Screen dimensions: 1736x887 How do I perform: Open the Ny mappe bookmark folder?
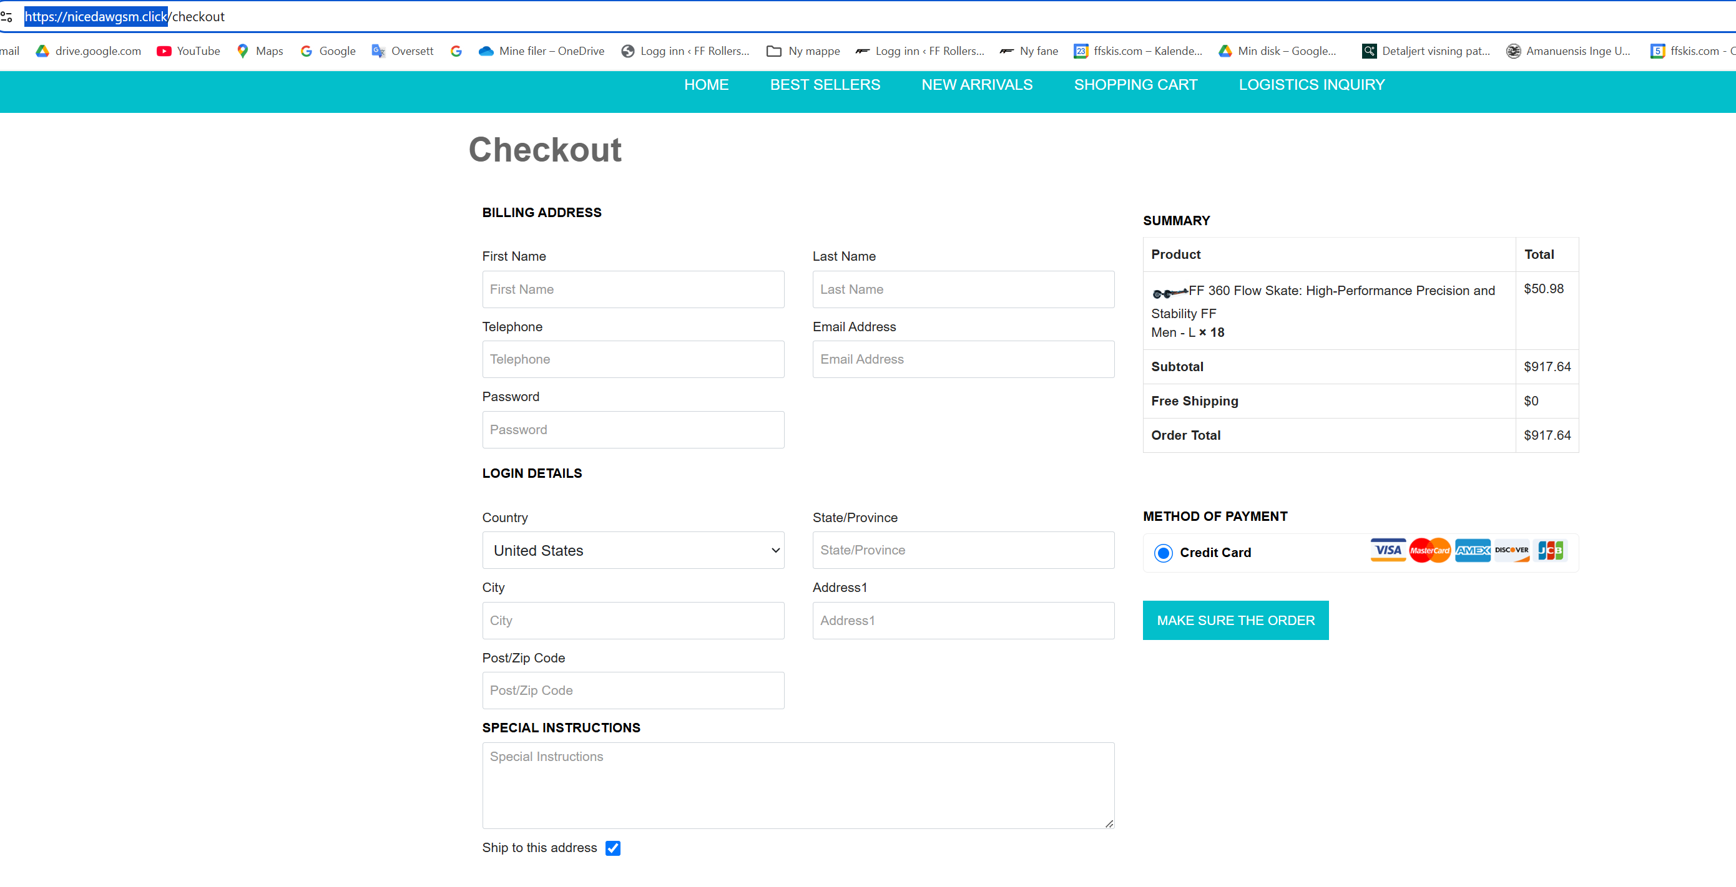(803, 51)
